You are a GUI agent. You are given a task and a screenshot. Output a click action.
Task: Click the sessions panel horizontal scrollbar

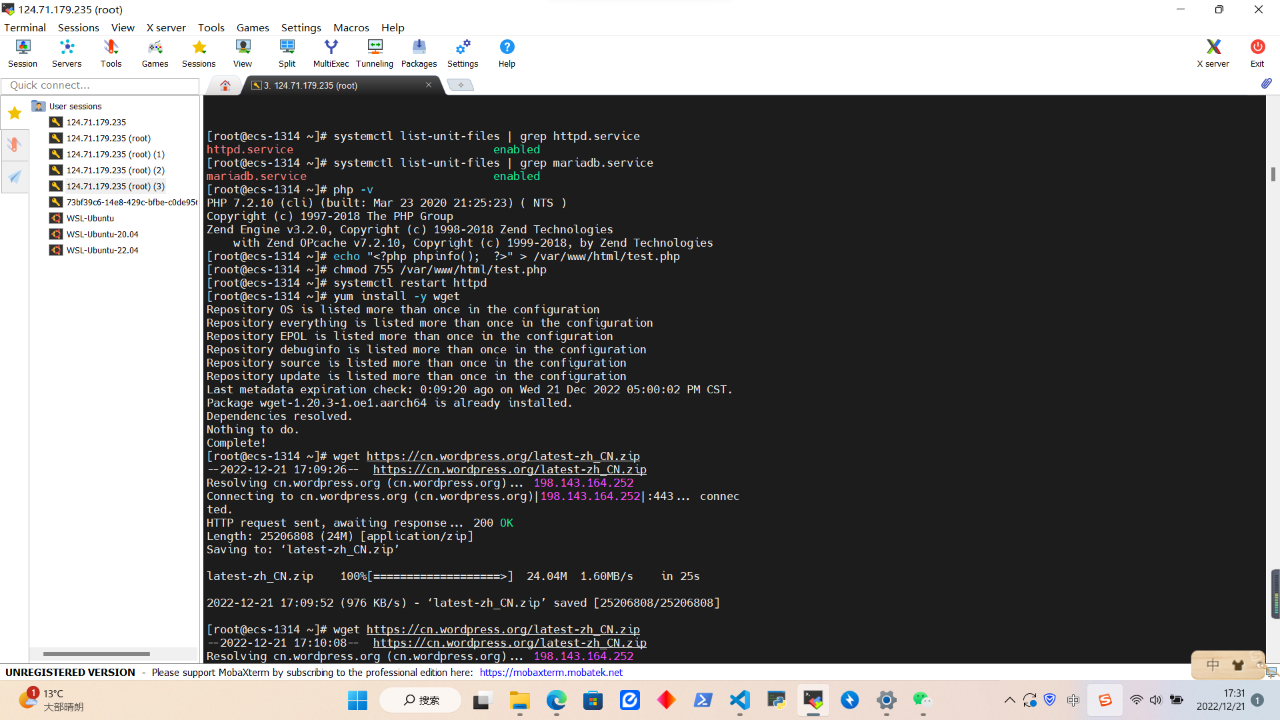coord(97,654)
